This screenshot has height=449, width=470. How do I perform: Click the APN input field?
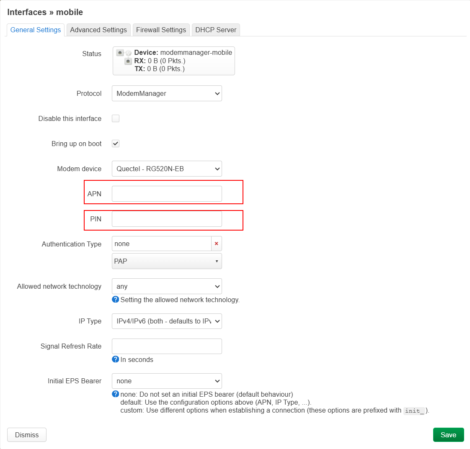(x=167, y=194)
